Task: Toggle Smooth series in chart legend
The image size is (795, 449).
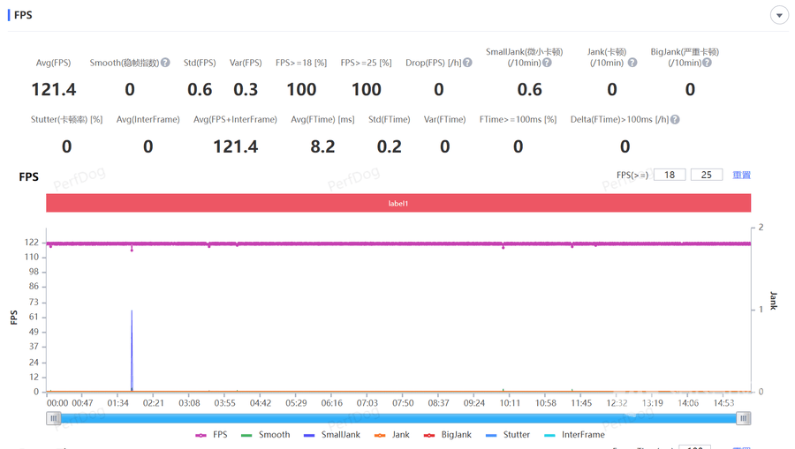Action: pos(265,435)
